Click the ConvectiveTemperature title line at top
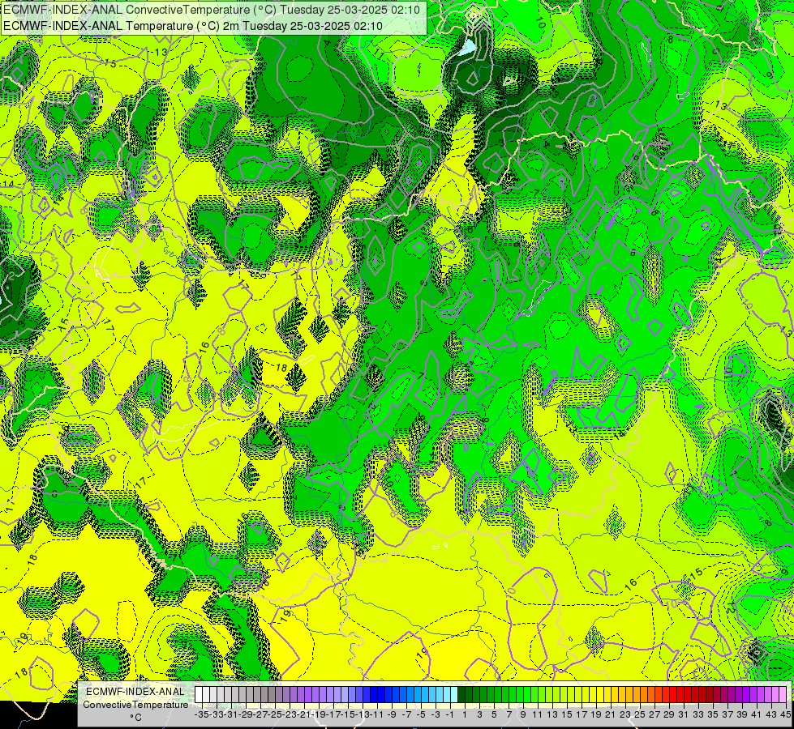 211,10
